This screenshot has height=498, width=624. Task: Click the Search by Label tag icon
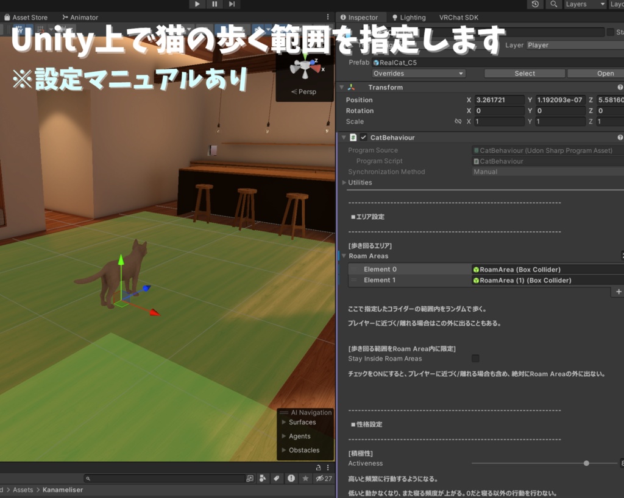coord(276,478)
